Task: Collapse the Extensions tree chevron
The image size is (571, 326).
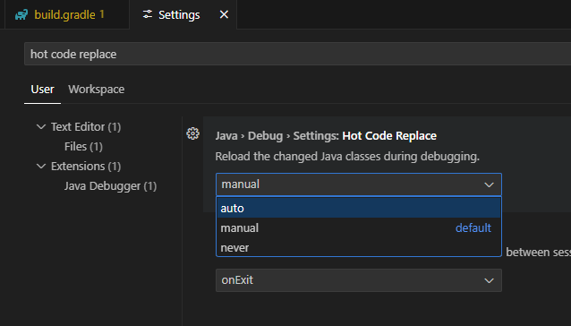Action: [41, 166]
